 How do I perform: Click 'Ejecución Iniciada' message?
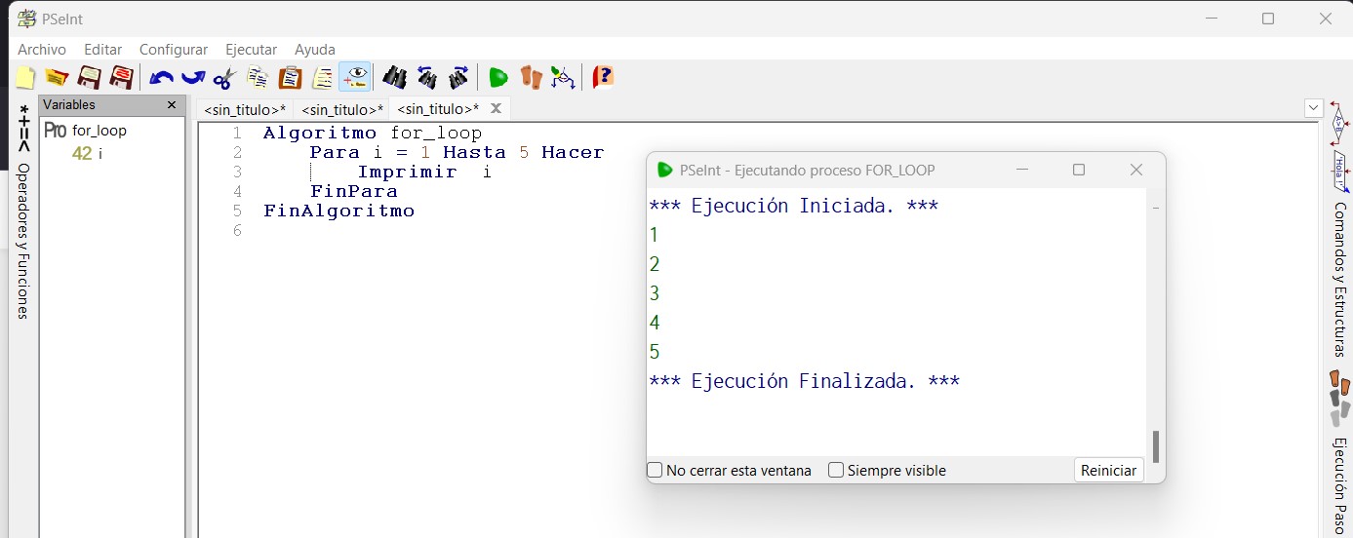click(793, 206)
